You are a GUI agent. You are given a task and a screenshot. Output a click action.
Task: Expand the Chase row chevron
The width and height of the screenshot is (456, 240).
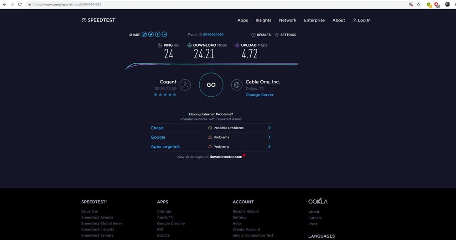tap(269, 128)
